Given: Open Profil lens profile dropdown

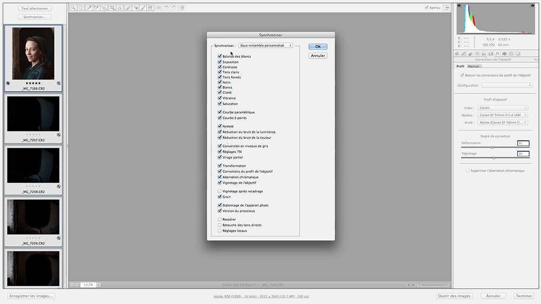Looking at the screenshot, I should (x=503, y=122).
